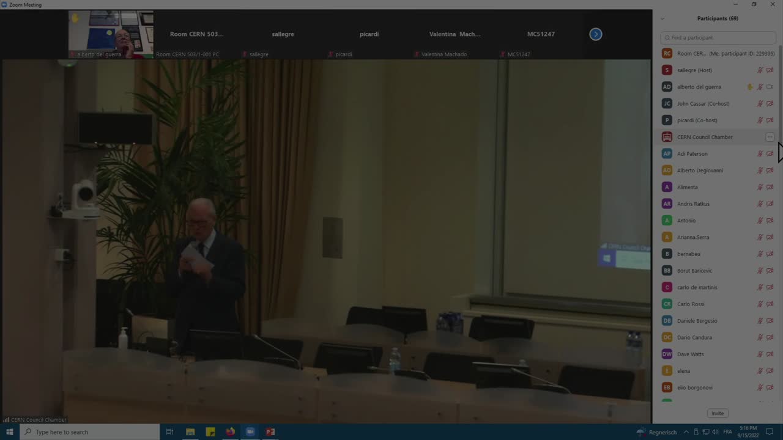The image size is (783, 440).
Task: Click the next-page arrow in the video gallery strip
Action: tap(596, 34)
